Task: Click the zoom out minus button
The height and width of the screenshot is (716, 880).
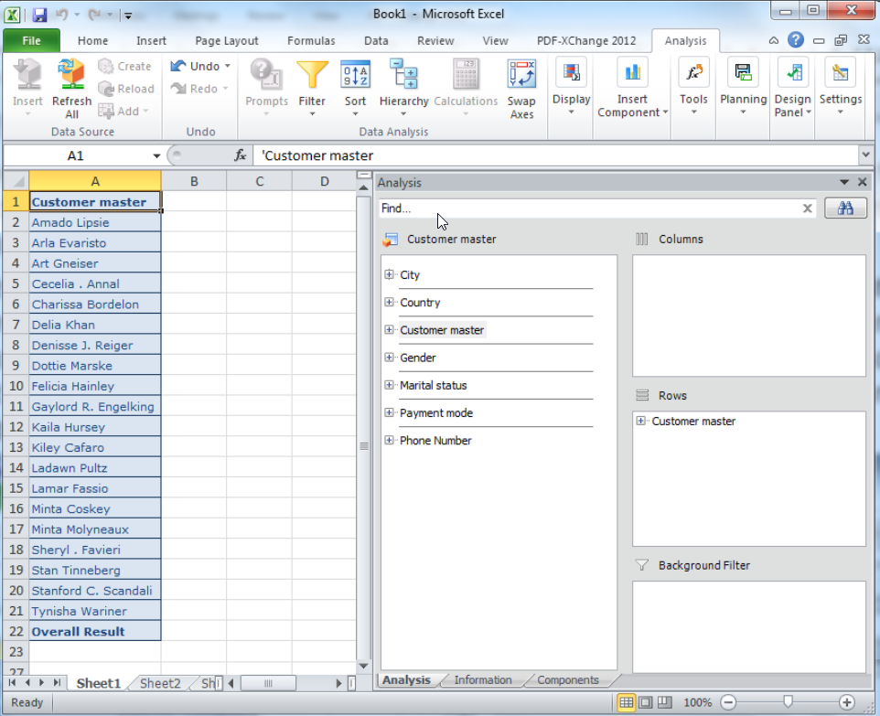Action: coord(728,702)
